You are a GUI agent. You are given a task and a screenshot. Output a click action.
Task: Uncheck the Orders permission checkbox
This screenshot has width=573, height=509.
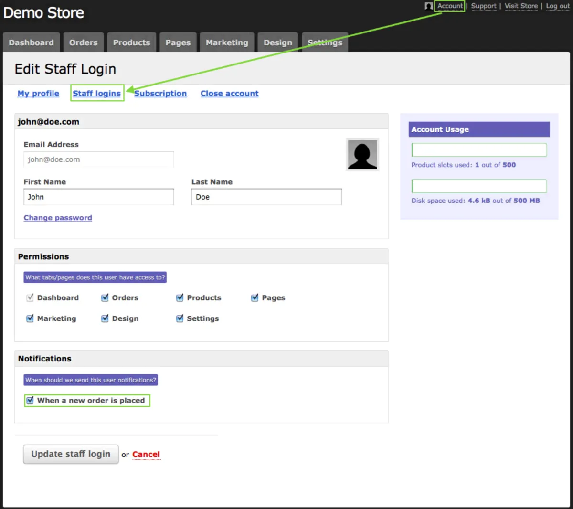pos(105,298)
